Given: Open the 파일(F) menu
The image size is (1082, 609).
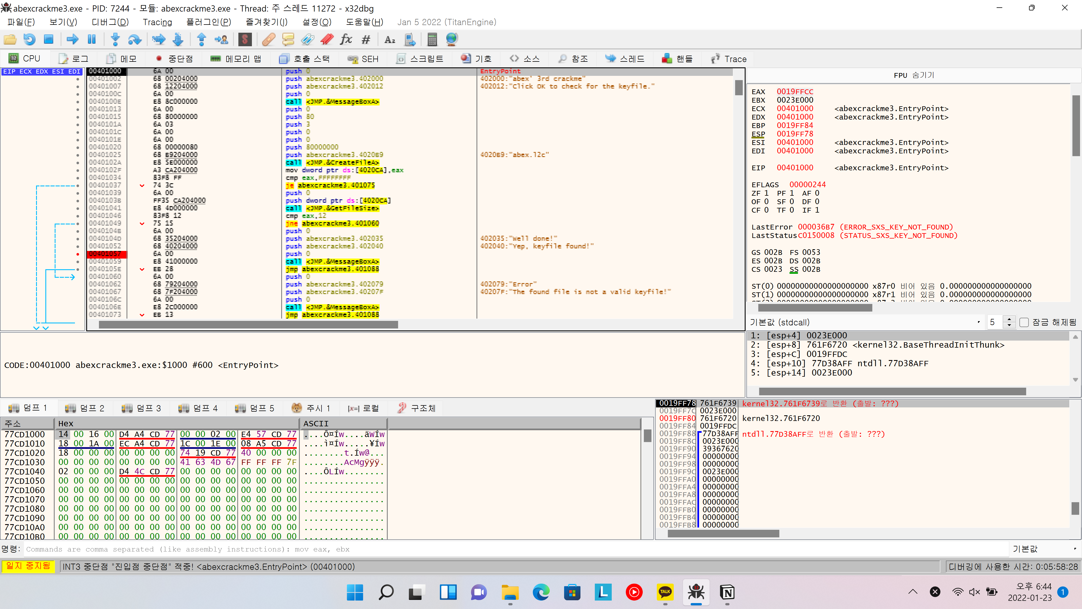Looking at the screenshot, I should click(x=21, y=22).
